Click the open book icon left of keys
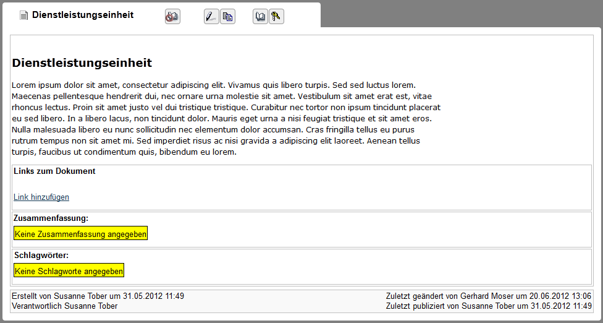This screenshot has width=603, height=323. point(260,17)
